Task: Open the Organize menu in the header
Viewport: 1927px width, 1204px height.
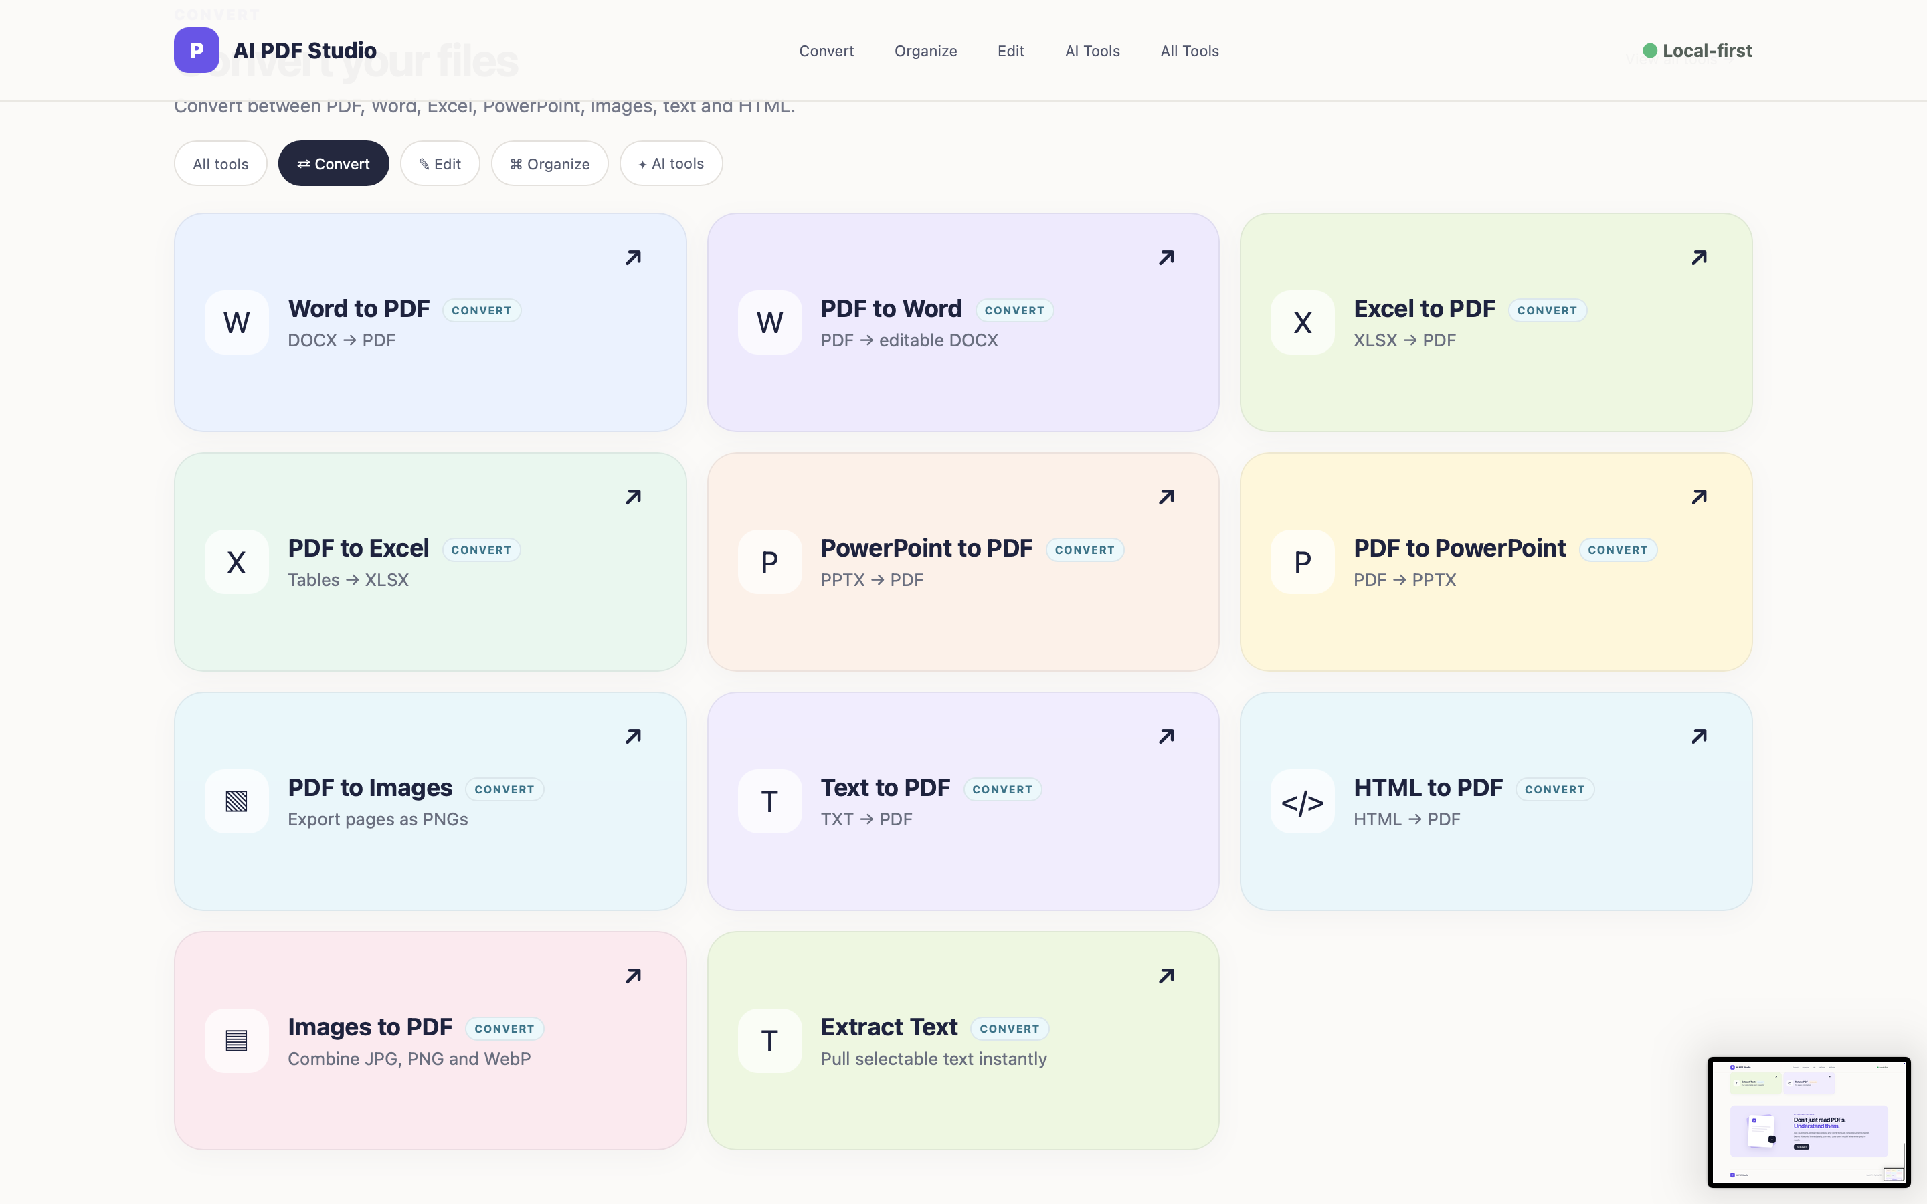Action: (925, 51)
